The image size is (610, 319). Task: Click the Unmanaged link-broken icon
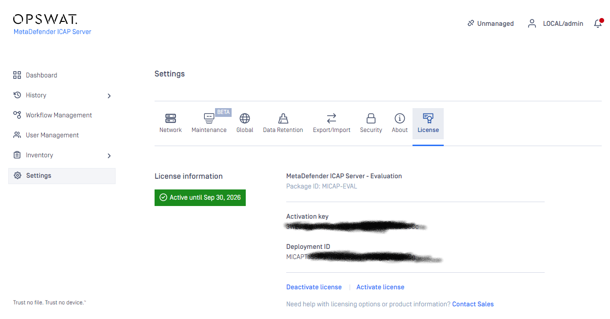[x=471, y=23]
